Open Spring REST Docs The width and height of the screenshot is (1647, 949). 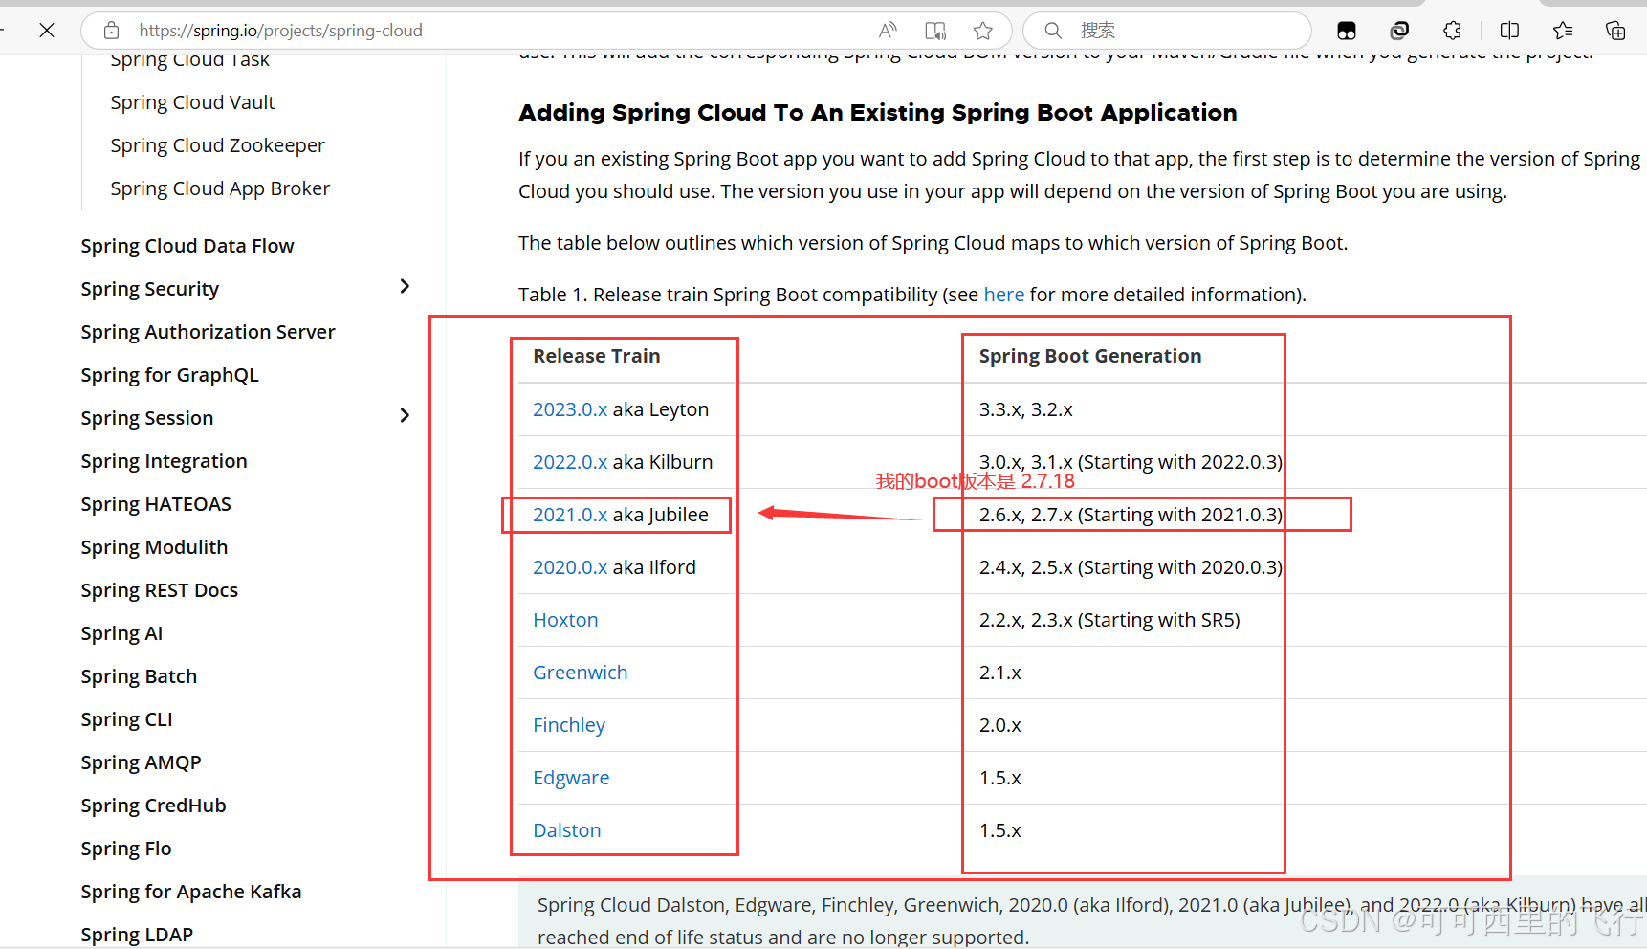pos(159,590)
